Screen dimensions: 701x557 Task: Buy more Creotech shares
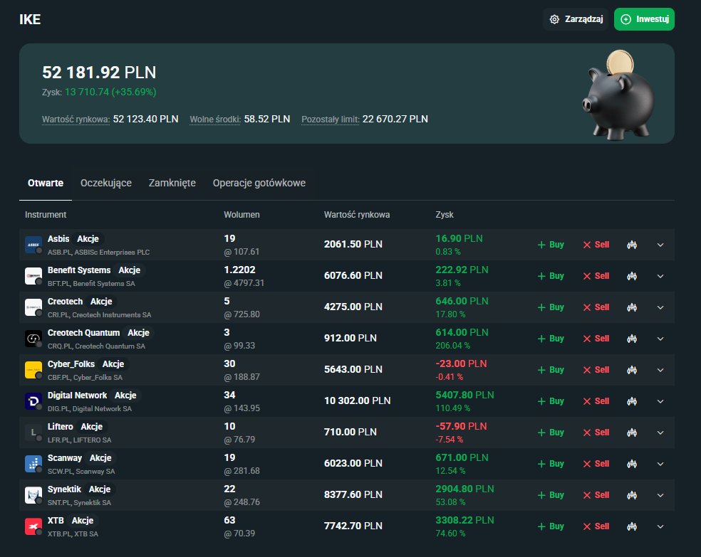pos(551,307)
